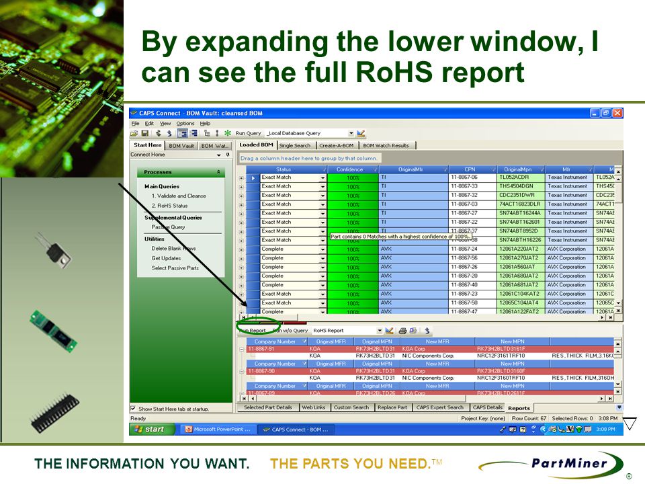Click the row selector arrow of the TL052ACDR row
Screen dimensions: 645x484
[x=253, y=177]
